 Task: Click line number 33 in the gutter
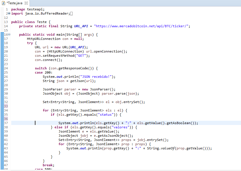6,106
